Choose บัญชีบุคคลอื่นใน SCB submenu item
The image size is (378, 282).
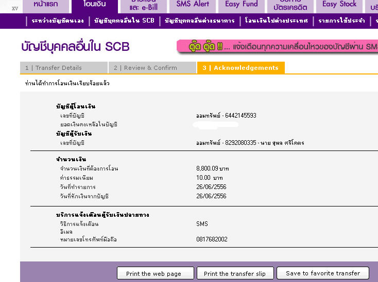point(124,21)
